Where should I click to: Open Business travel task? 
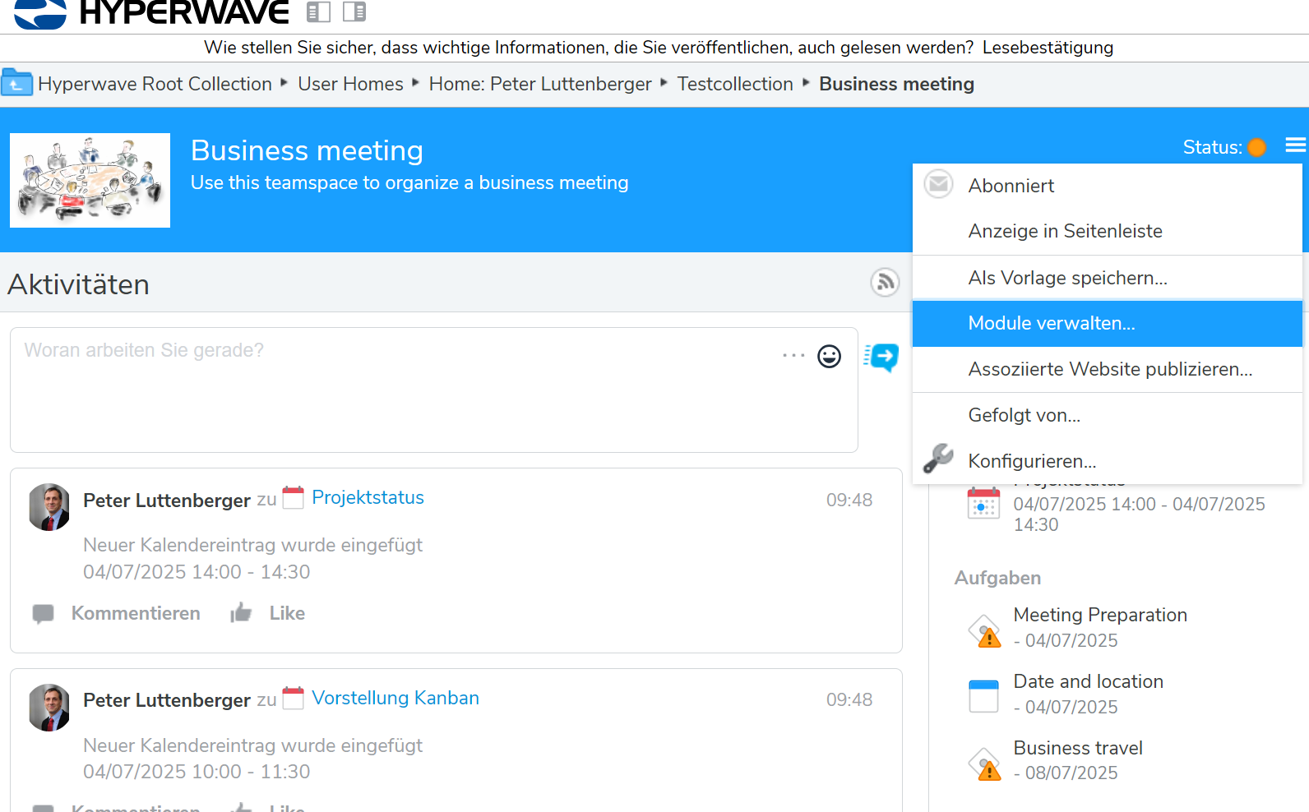click(1078, 748)
